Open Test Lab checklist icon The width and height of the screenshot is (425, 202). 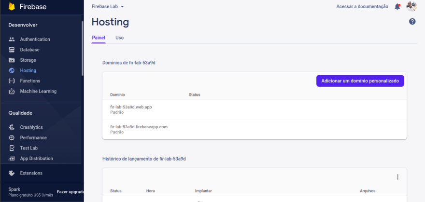click(x=12, y=148)
